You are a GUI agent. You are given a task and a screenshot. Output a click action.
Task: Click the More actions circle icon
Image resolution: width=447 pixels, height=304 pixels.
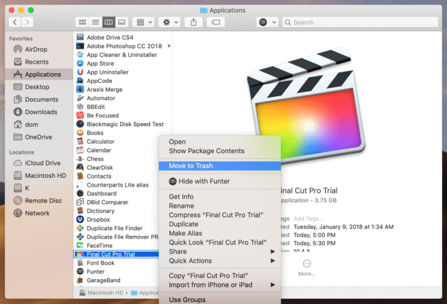(307, 263)
